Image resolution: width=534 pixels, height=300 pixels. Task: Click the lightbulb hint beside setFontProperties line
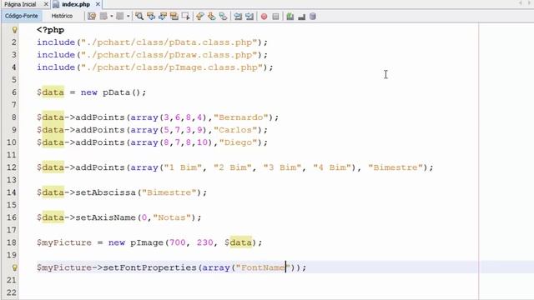point(14,267)
